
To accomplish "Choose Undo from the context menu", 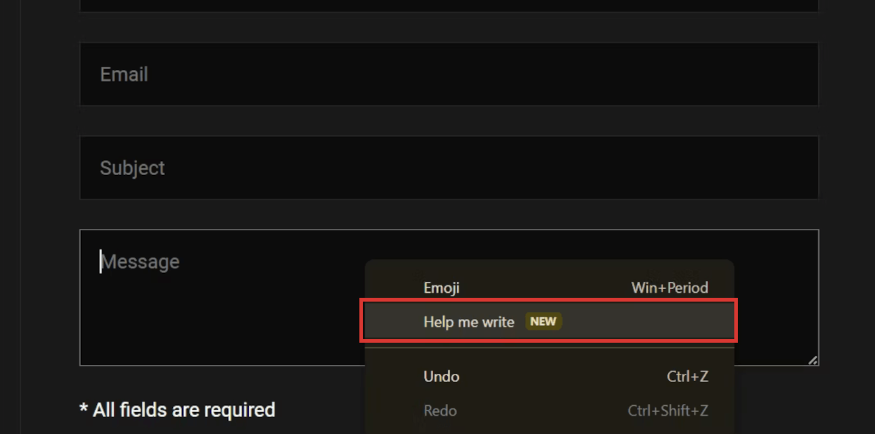I will click(549, 376).
